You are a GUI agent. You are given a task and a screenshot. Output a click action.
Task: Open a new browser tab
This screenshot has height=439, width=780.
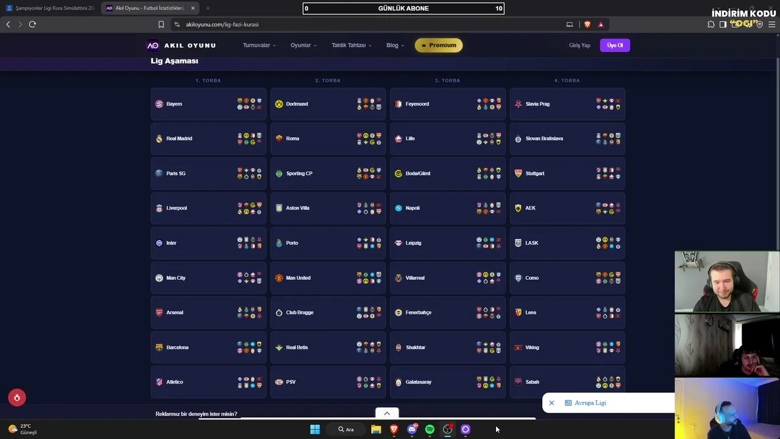pyautogui.click(x=208, y=8)
